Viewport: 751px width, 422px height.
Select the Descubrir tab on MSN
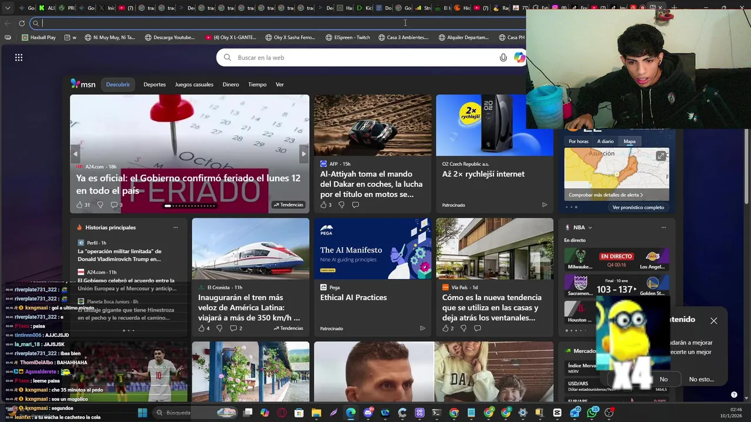pyautogui.click(x=118, y=84)
